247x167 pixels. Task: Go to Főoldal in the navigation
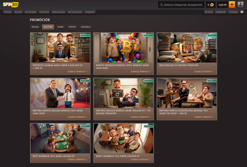pyautogui.click(x=8, y=12)
